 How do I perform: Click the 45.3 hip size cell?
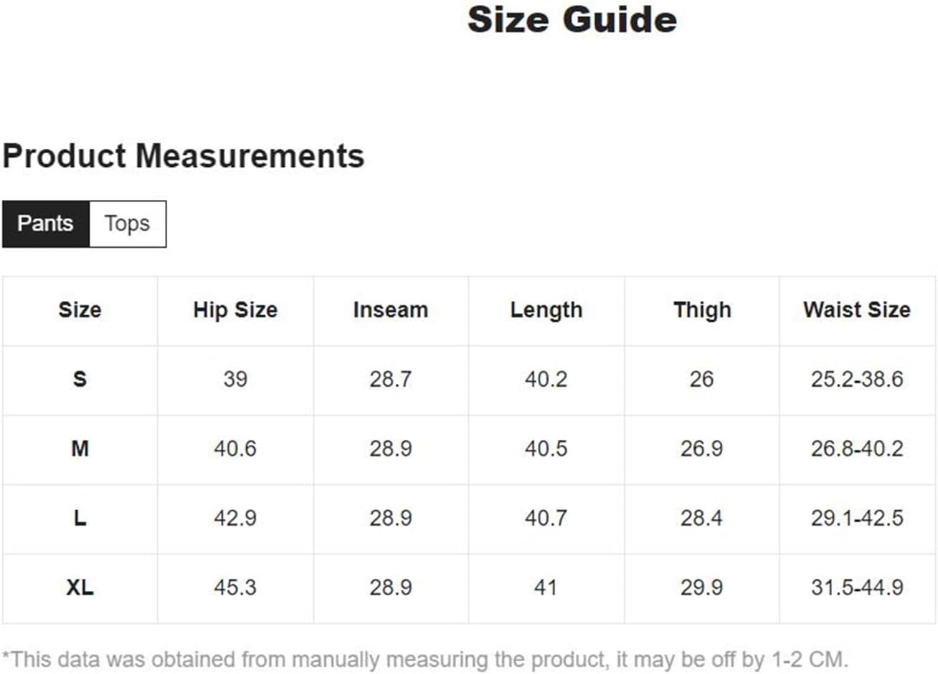point(235,587)
